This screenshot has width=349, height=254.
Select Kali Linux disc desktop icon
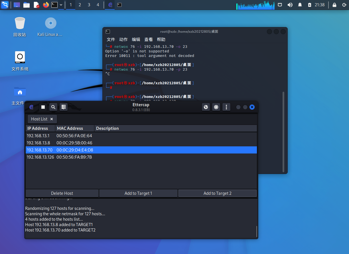click(x=50, y=27)
